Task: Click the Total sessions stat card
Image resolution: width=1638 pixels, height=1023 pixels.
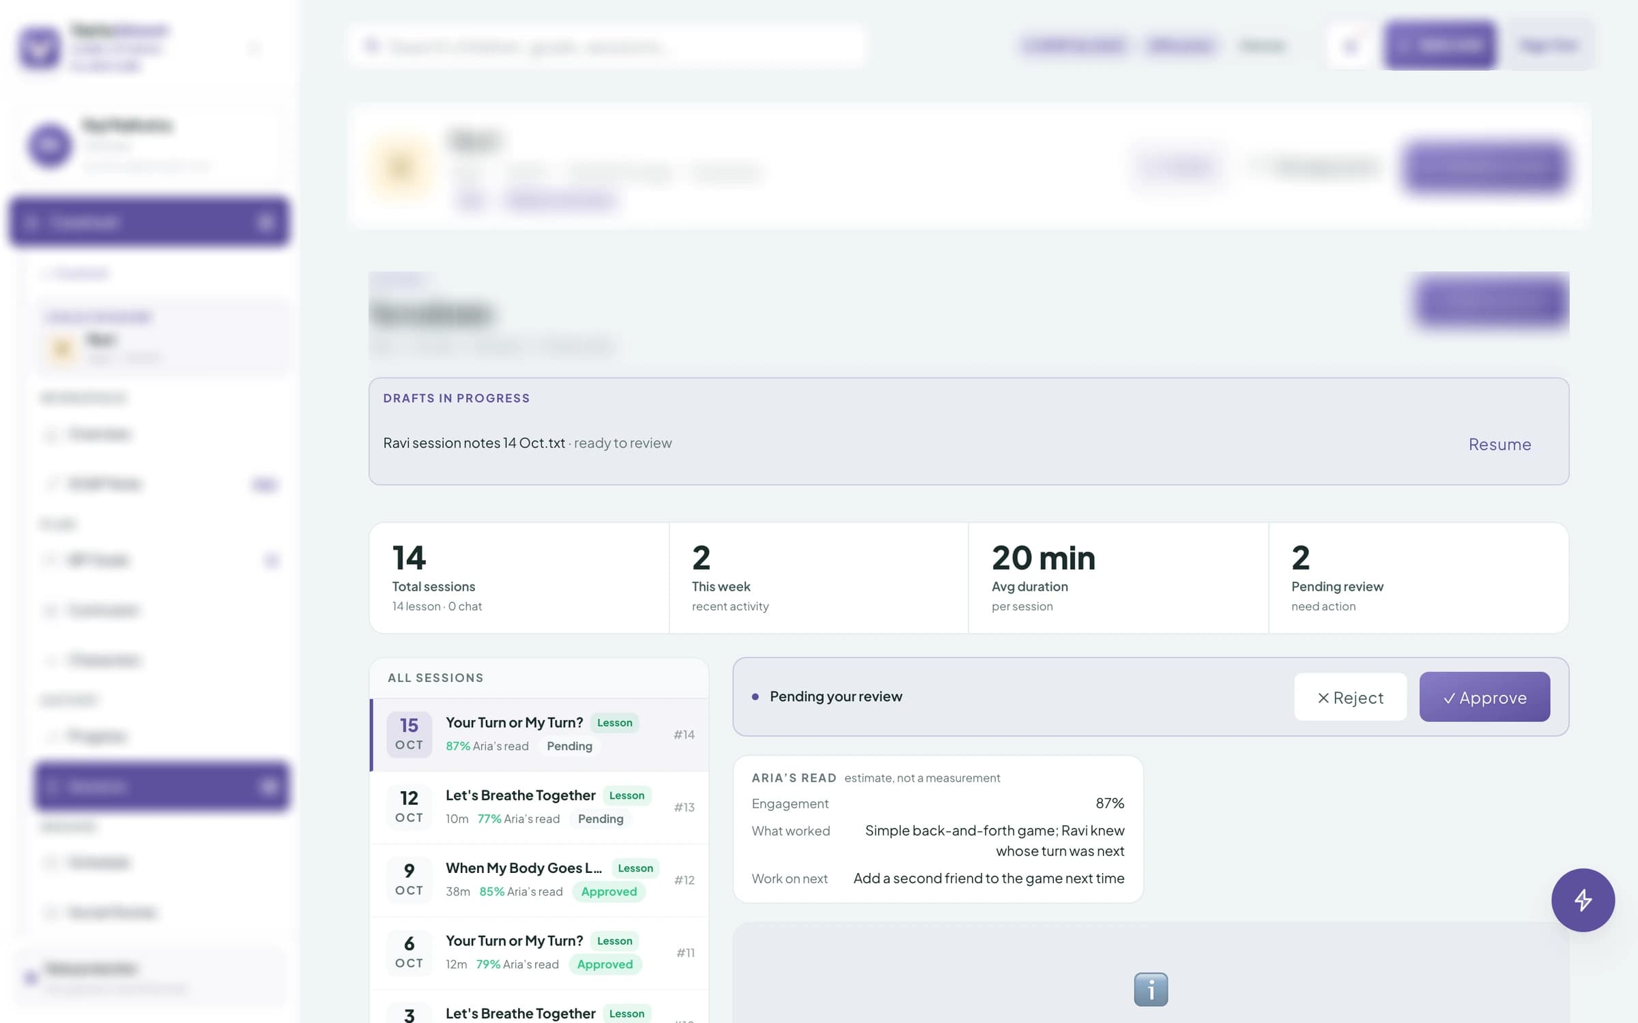Action: tap(519, 578)
